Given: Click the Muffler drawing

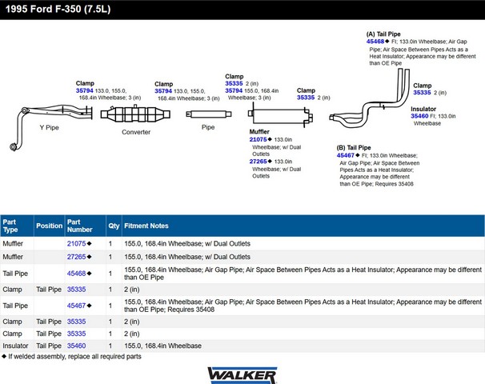Looking at the screenshot, I should [281, 116].
